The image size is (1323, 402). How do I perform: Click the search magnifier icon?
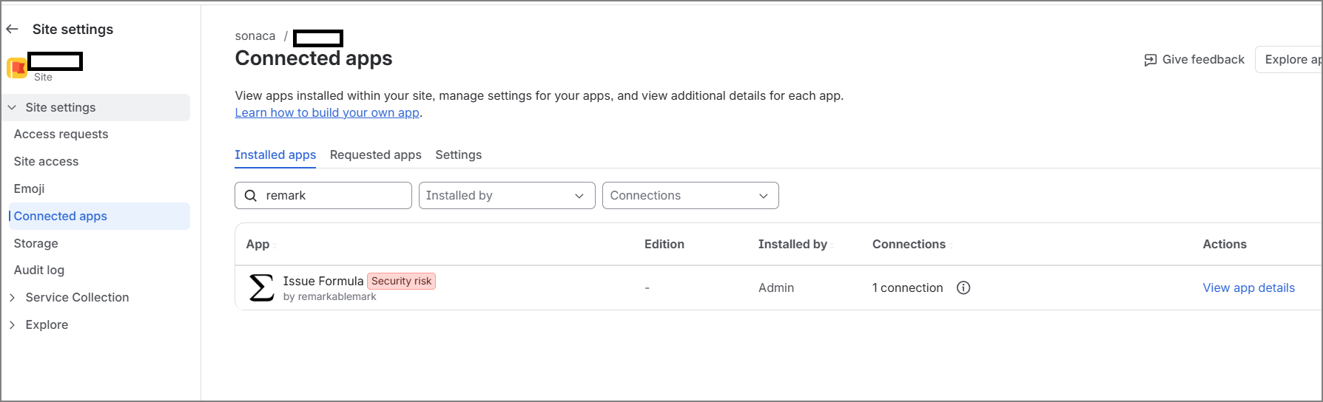(251, 196)
